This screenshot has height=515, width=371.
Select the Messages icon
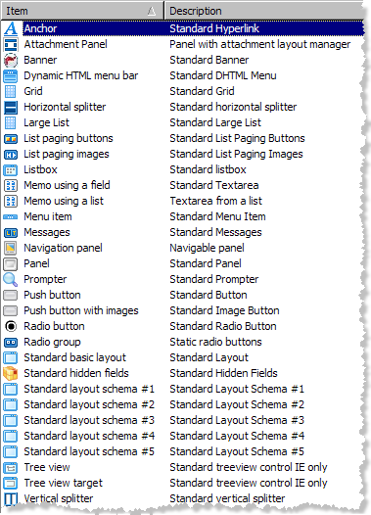(x=11, y=233)
